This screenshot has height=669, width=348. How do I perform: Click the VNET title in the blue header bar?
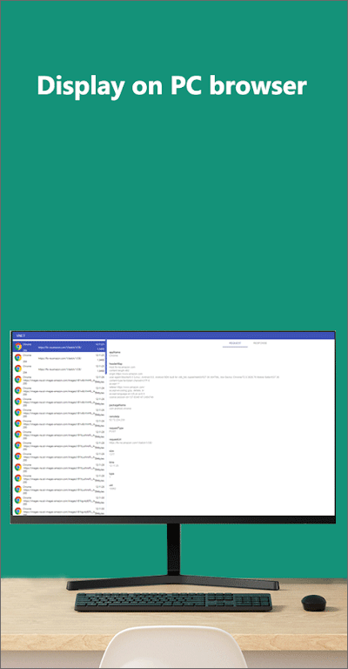20,335
